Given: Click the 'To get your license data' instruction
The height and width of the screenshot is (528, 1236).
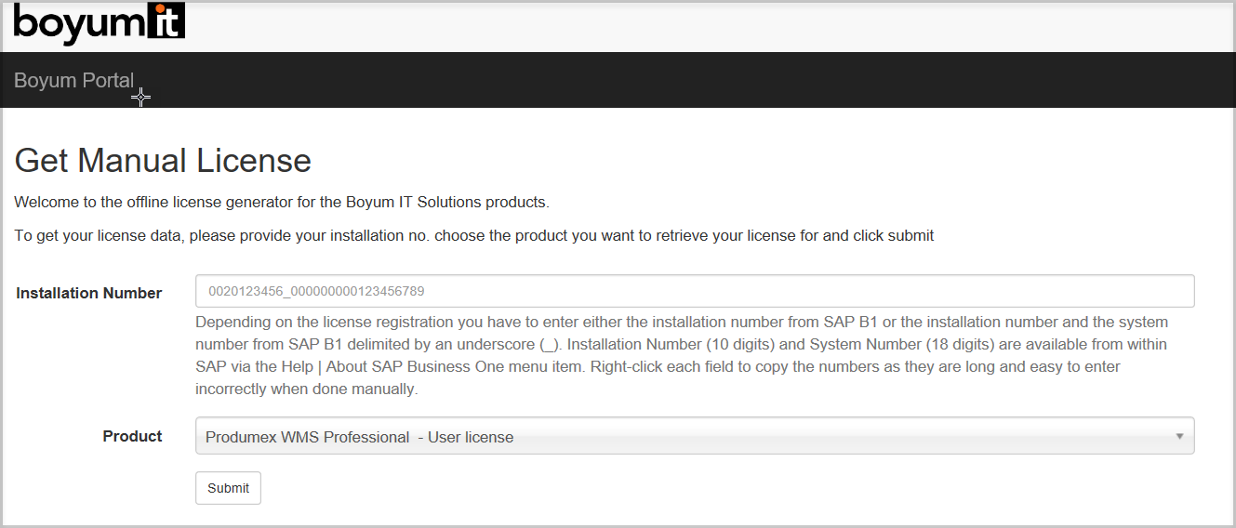Looking at the screenshot, I should click(473, 235).
